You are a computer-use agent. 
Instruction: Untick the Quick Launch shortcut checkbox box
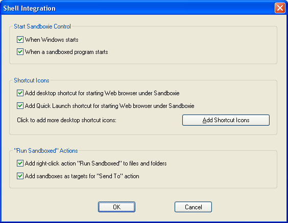point(20,105)
